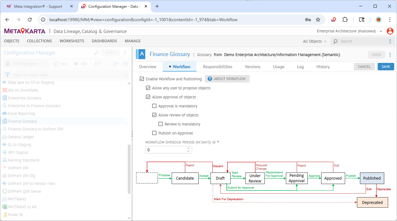Viewport: 397px width, 221px height.
Task: Increment the workflow overdue period stepper
Action: tap(188, 148)
